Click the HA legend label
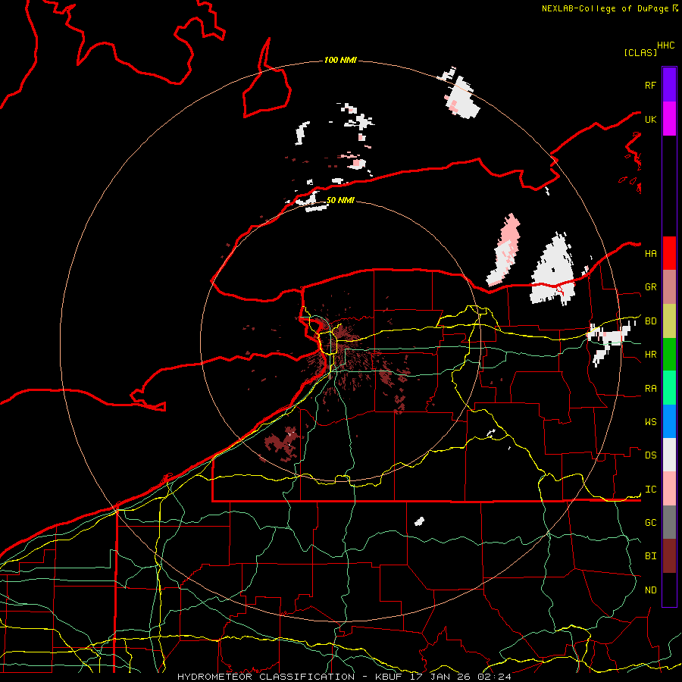The width and height of the screenshot is (682, 682). (x=650, y=253)
